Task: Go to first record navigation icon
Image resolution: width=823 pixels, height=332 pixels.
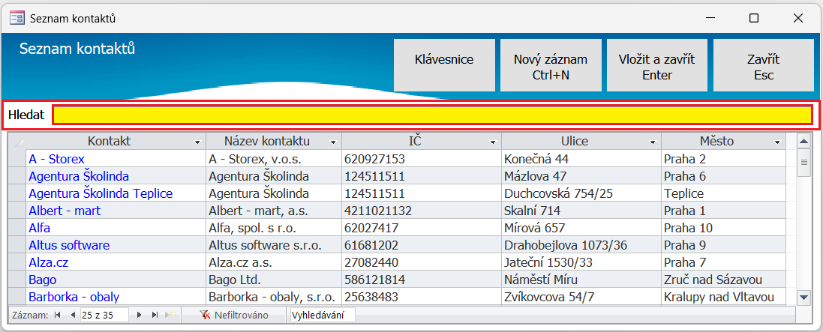Action: point(58,315)
